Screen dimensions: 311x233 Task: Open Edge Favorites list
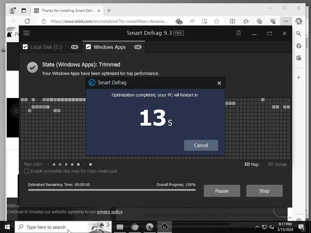pos(246,21)
